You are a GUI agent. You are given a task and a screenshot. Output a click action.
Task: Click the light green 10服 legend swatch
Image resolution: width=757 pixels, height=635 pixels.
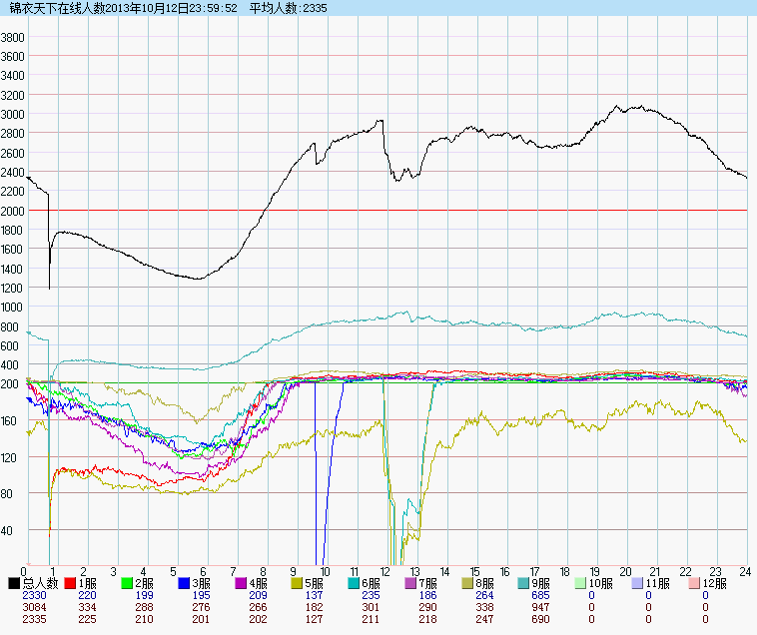pyautogui.click(x=583, y=582)
